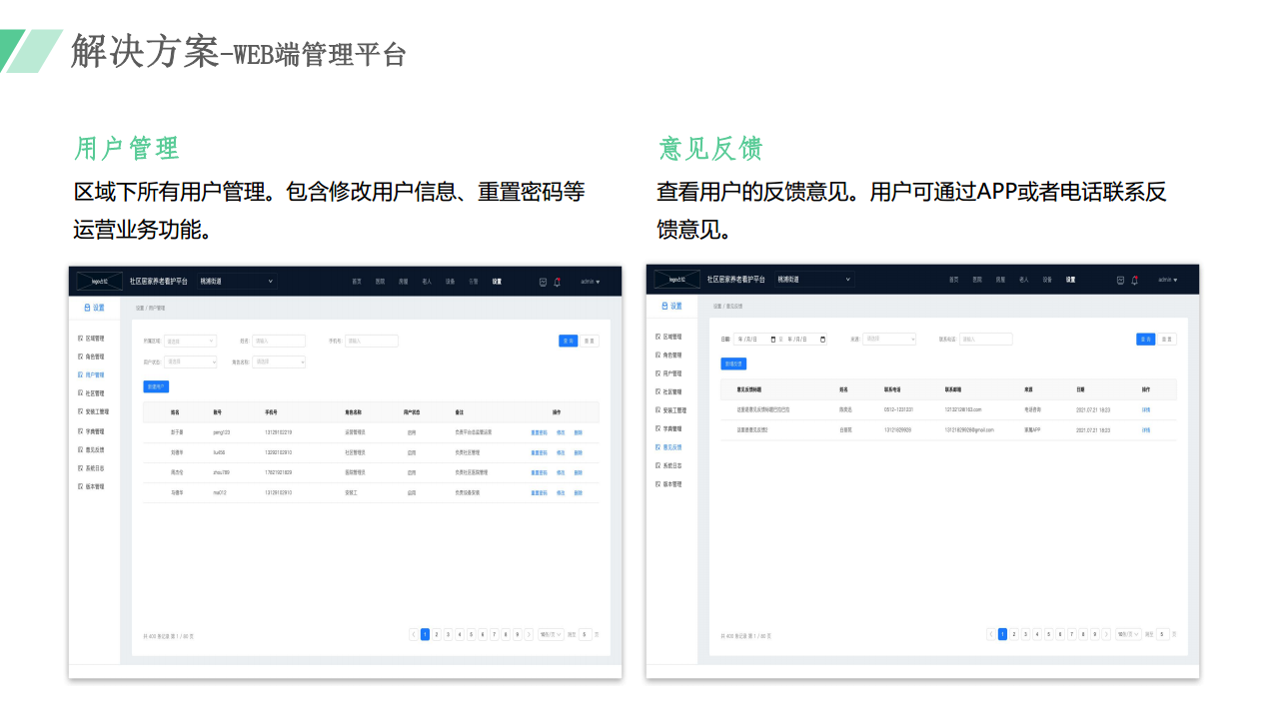Open 桃浦街道 dropdown in feedback header

click(813, 280)
